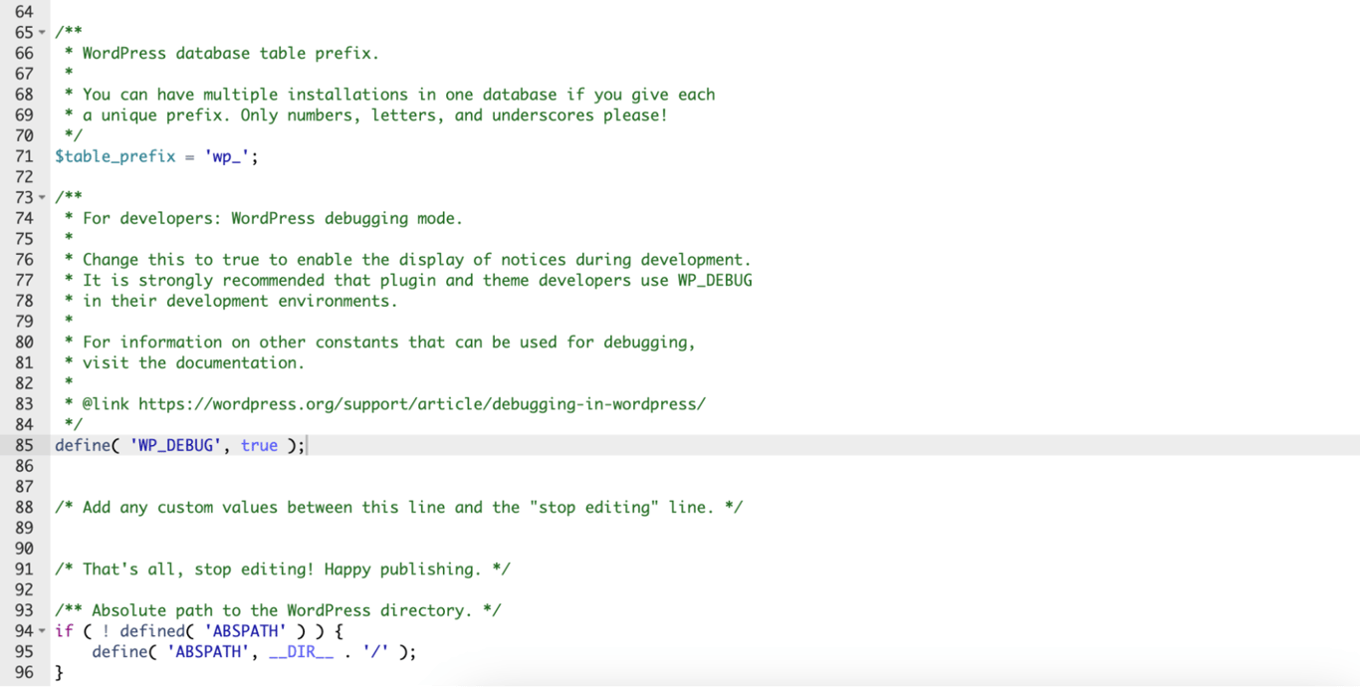The height and width of the screenshot is (687, 1360).
Task: Click the line number 85 in the gutter
Action: pos(24,445)
